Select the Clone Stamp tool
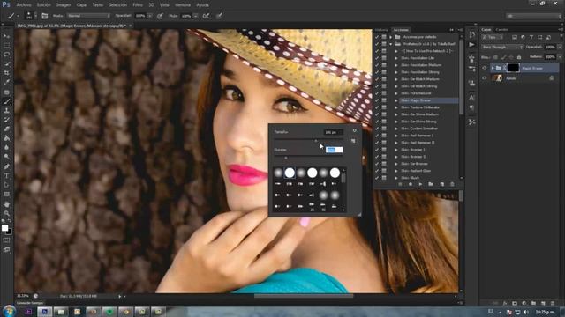 (6, 110)
